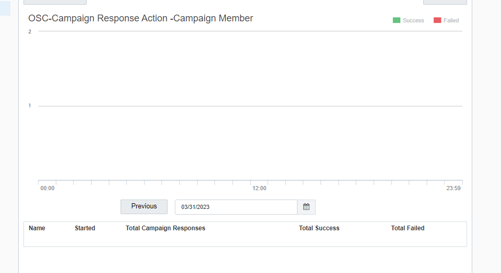This screenshot has width=501, height=273.
Task: Click the y-axis value 2 label
Action: 30,32
